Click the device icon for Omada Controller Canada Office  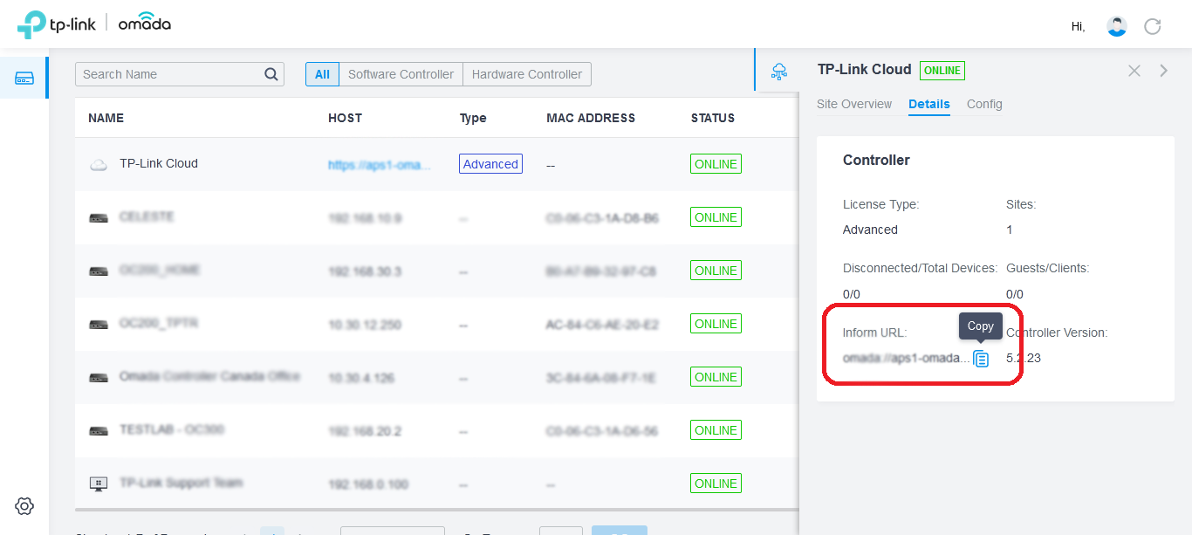pos(98,377)
